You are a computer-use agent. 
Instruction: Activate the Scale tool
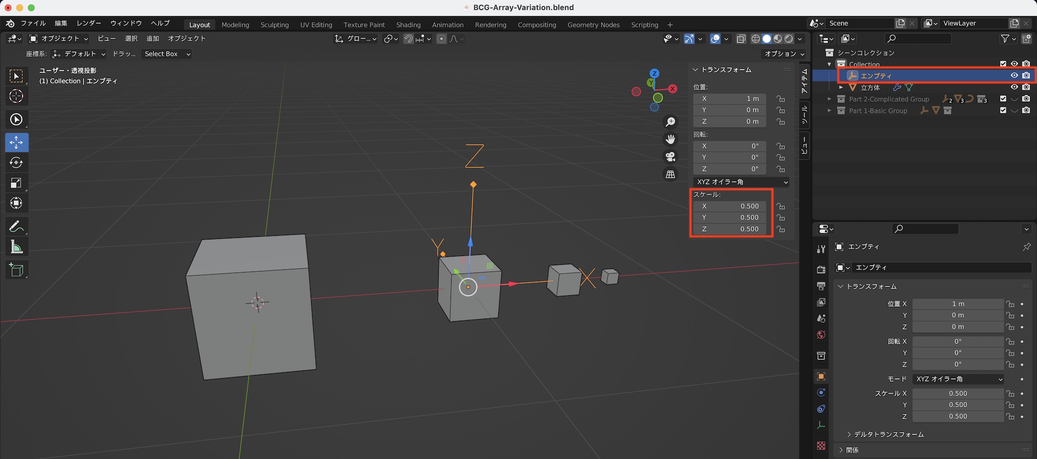[17, 183]
